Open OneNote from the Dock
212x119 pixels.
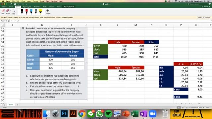click(144, 114)
